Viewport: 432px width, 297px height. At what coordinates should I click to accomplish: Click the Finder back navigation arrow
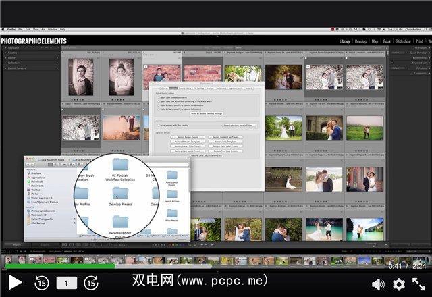point(28,165)
